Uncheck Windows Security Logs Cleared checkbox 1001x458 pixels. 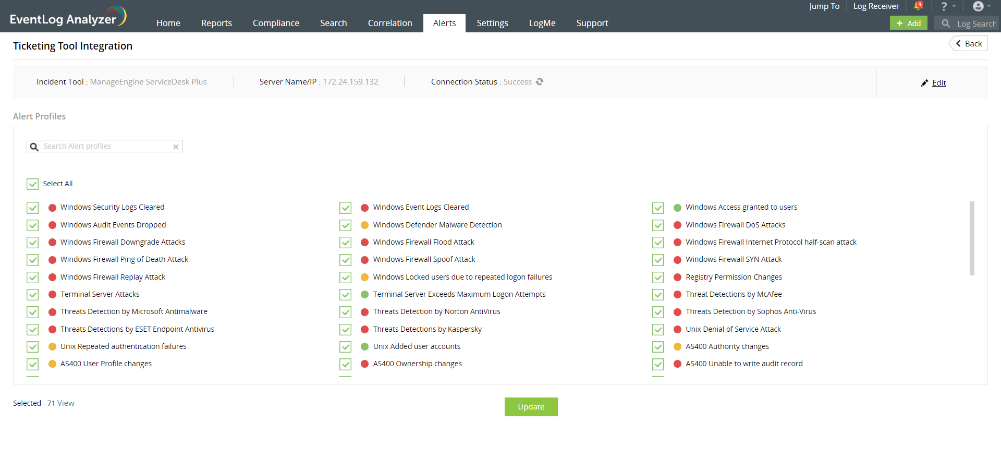[33, 208]
